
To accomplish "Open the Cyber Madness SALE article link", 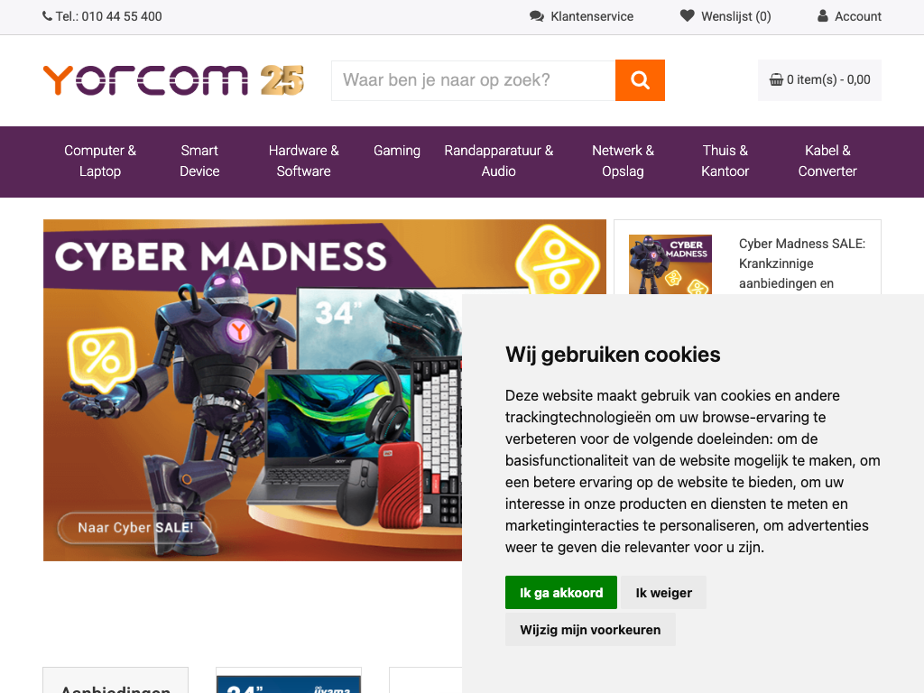I will coord(802,263).
